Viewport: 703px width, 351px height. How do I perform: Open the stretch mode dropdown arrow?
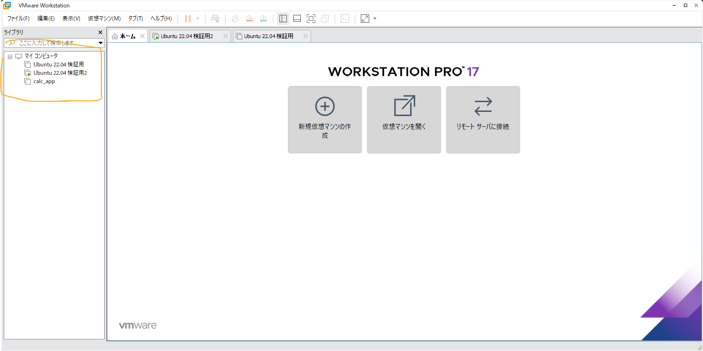coord(375,19)
